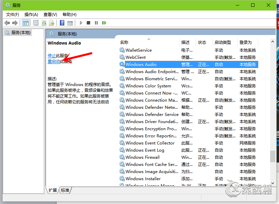Click the gear icon beside Windows Event Collector
Viewport: 279px width, 204px height.
pos(122,143)
